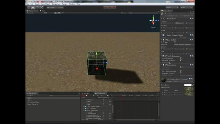Click the Persp label under the gizmo

(153, 28)
